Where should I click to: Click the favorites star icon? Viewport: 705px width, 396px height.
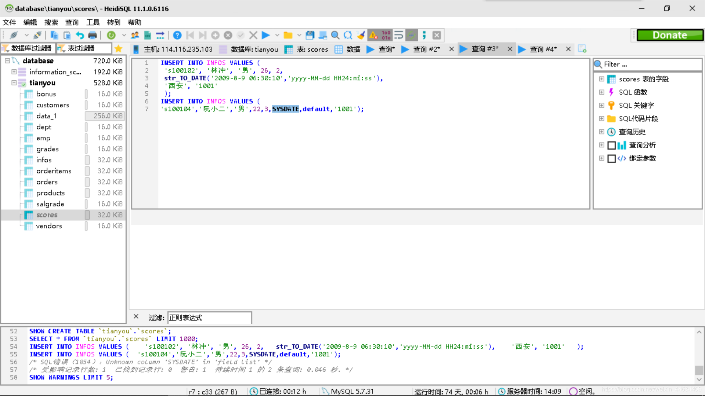pos(118,48)
